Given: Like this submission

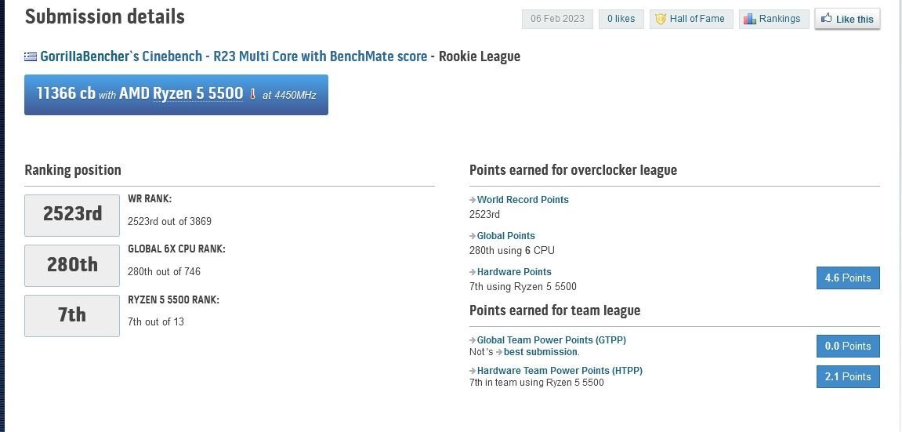Looking at the screenshot, I should [x=847, y=19].
